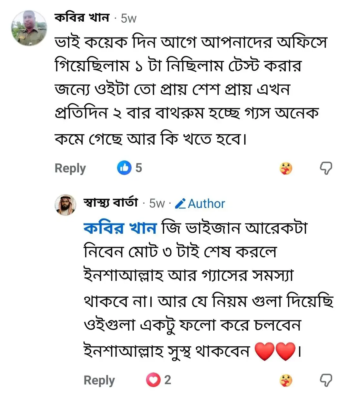The width and height of the screenshot is (348, 399).
Task: Tap care emoji on কবির খান's comment
Action: [x=285, y=168]
